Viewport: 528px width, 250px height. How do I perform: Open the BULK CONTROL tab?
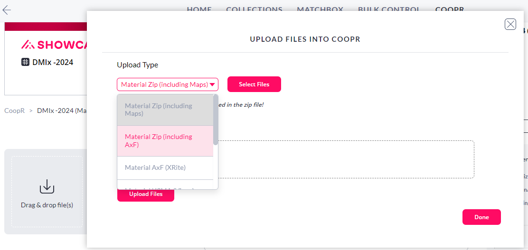[x=389, y=9]
